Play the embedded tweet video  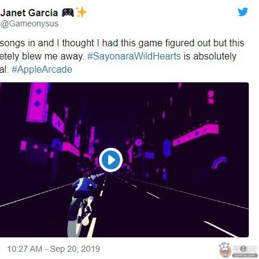pos(111,160)
